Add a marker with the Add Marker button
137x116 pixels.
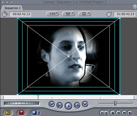tap(113, 113)
